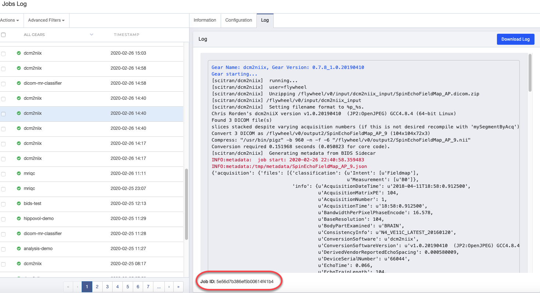Toggle the select-all jobs checkbox in header
Image resolution: width=540 pixels, height=293 pixels.
click(x=3, y=35)
